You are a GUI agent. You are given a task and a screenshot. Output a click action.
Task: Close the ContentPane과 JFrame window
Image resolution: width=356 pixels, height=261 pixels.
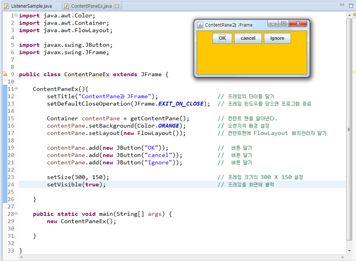(298, 24)
